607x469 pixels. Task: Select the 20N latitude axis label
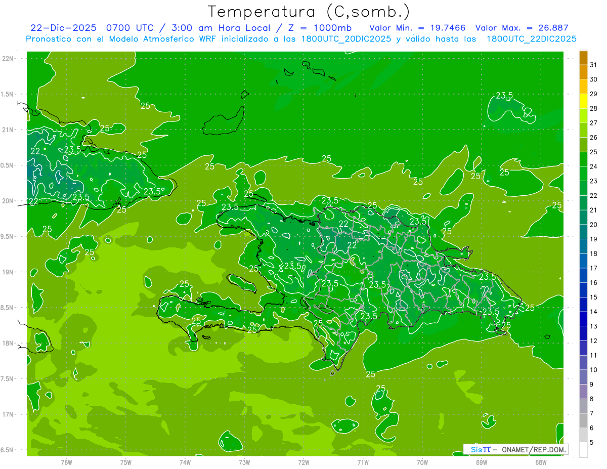tap(8, 201)
